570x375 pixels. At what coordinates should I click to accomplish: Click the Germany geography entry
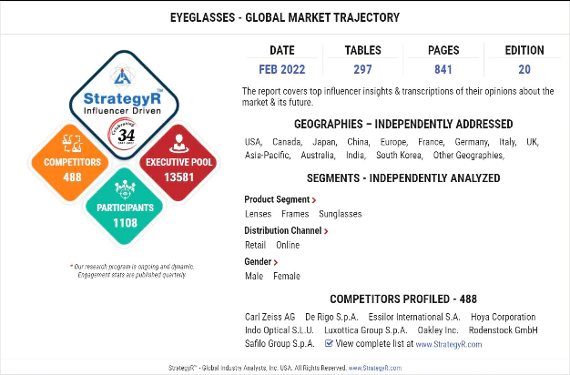pos(472,142)
